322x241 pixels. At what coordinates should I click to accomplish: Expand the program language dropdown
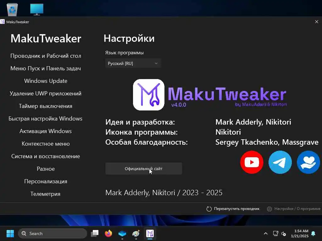click(x=133, y=63)
